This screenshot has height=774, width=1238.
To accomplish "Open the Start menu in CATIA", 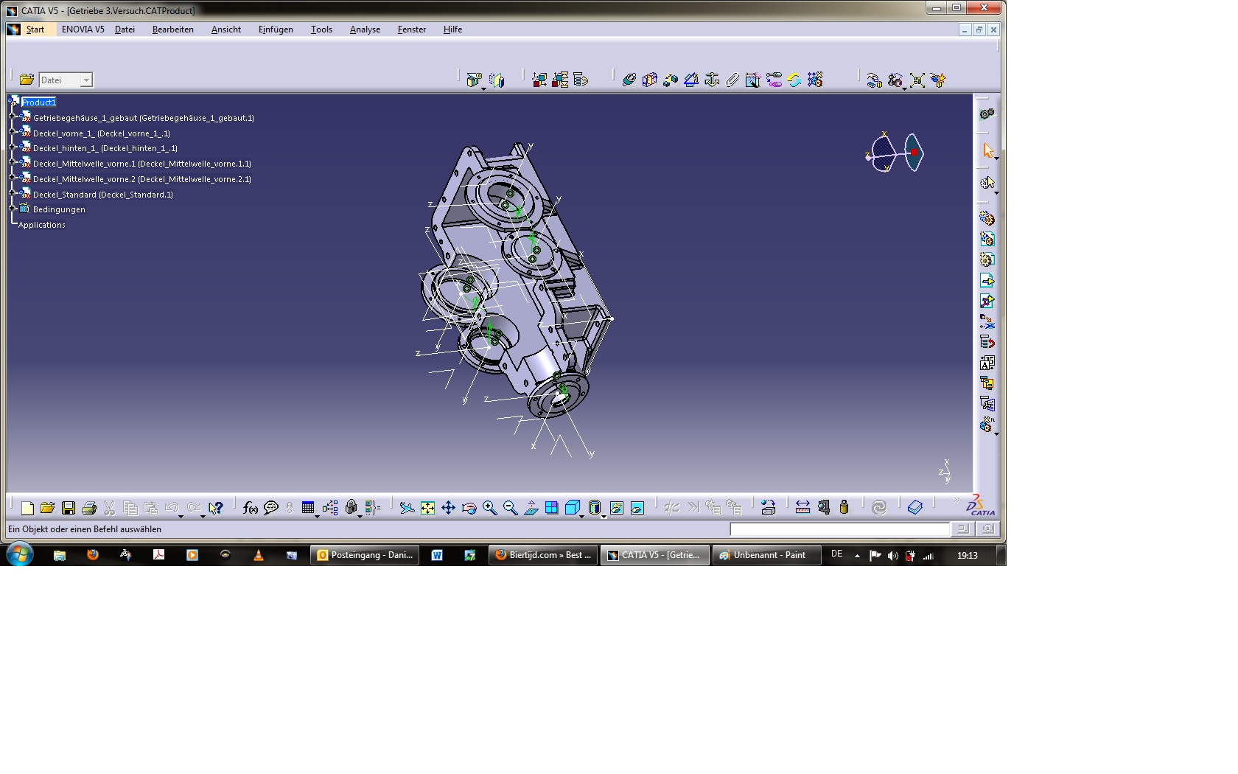I will tap(35, 29).
